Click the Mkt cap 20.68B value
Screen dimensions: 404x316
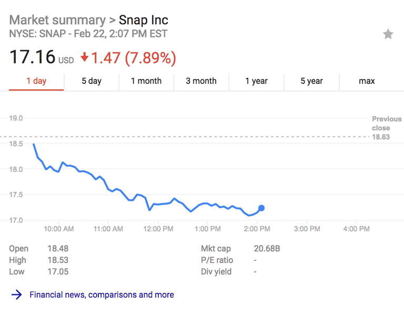point(267,249)
